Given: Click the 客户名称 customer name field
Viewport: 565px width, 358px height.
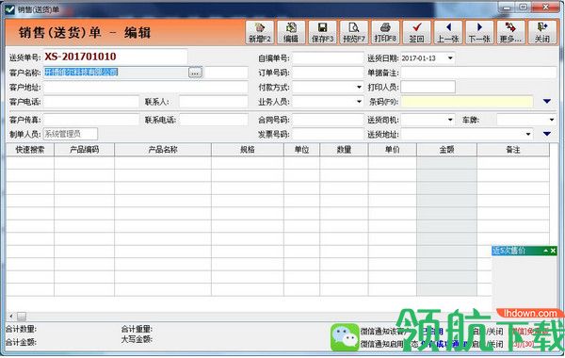Looking at the screenshot, I should (115, 73).
